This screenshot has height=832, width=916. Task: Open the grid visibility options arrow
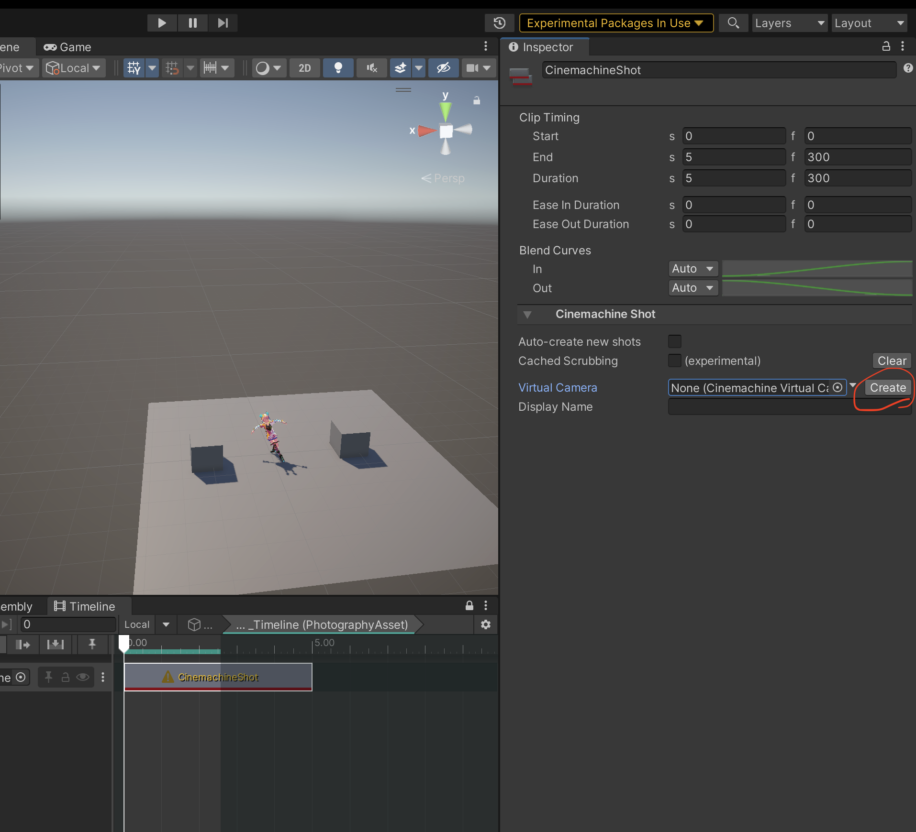pos(152,68)
